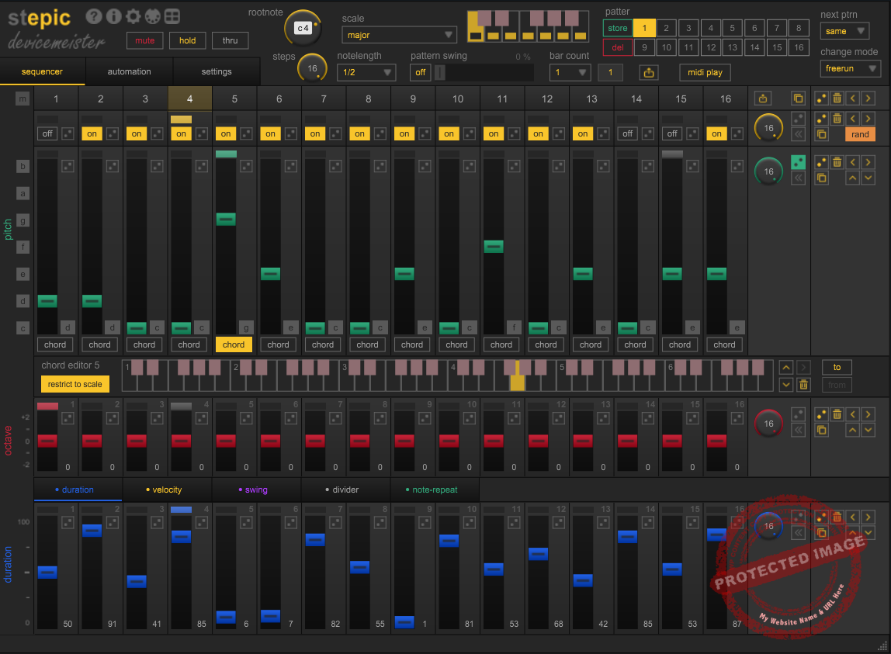The image size is (891, 654).
Task: Click the MIDI connector icon in header
Action: [152, 16]
